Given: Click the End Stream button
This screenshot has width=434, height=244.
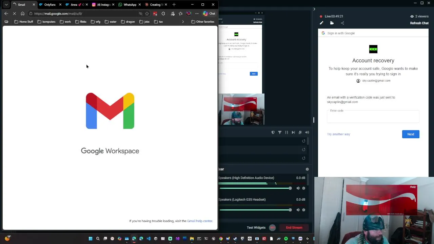Looking at the screenshot, I should (294, 228).
